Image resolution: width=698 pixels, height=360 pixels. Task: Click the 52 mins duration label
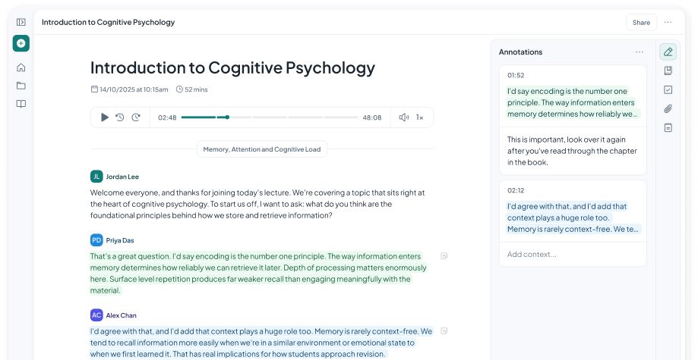pos(192,89)
